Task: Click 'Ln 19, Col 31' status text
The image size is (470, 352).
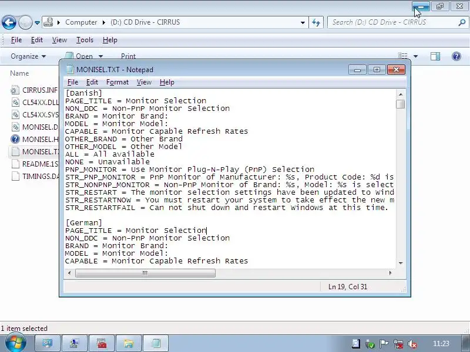Action: point(348,287)
